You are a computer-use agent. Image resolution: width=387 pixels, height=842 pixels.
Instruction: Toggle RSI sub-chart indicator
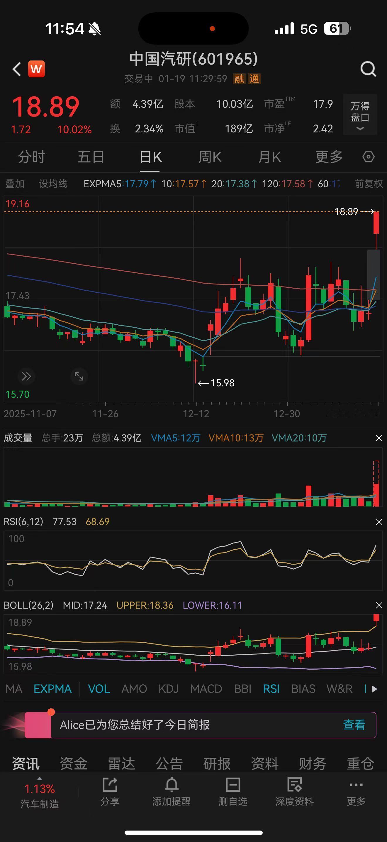271,689
